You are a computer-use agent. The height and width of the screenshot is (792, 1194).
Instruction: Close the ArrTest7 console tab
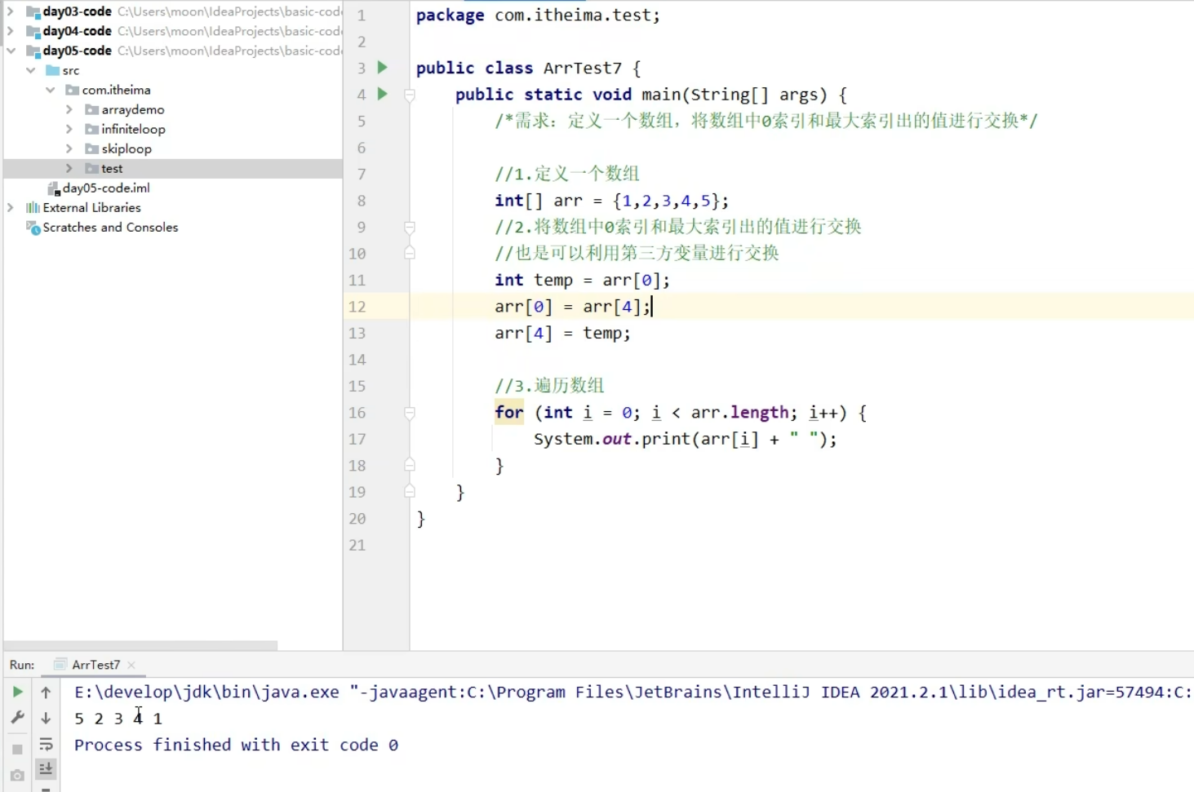[132, 664]
